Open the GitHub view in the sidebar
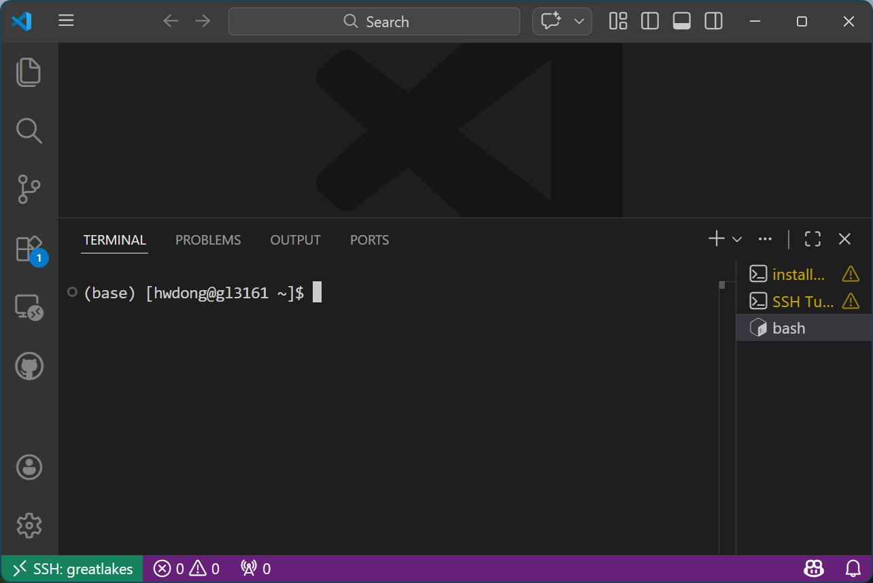 [29, 366]
